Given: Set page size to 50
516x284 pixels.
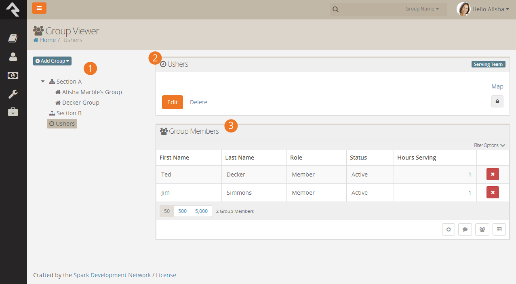Looking at the screenshot, I should pyautogui.click(x=167, y=211).
